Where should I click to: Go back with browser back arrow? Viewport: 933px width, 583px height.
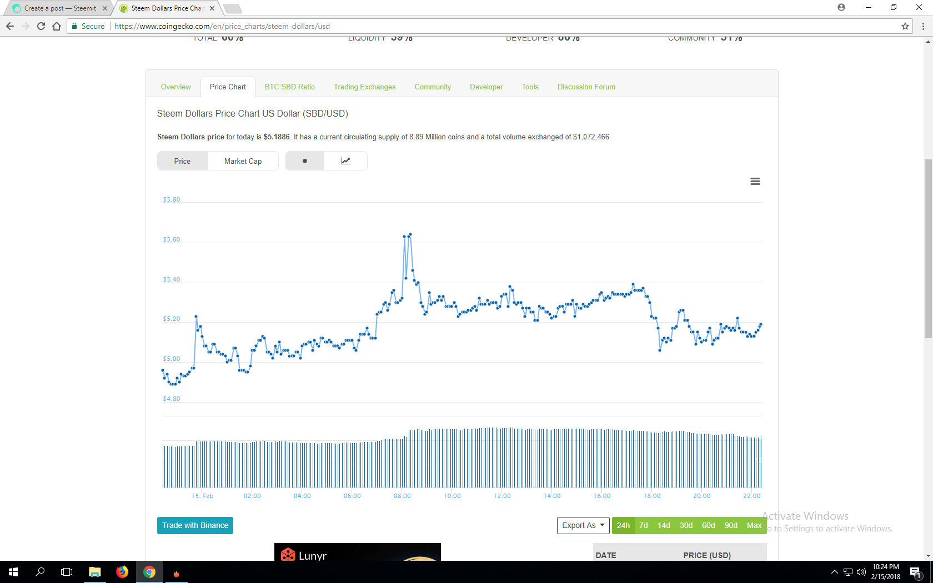coord(10,26)
